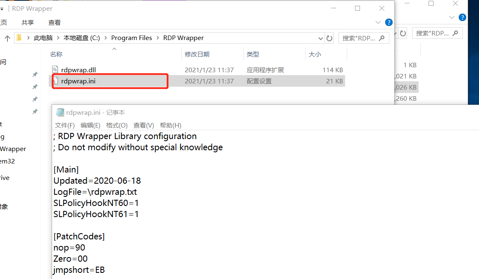479x279 pixels.
Task: Click the 此电脑 breadcrumb link
Action: pos(43,38)
